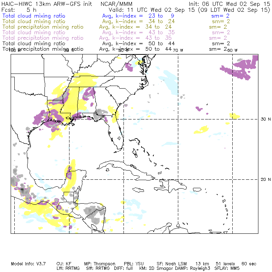Click the '60 sec' timestep text
Viewport: 272px width, 272px height.
[x=249, y=264]
